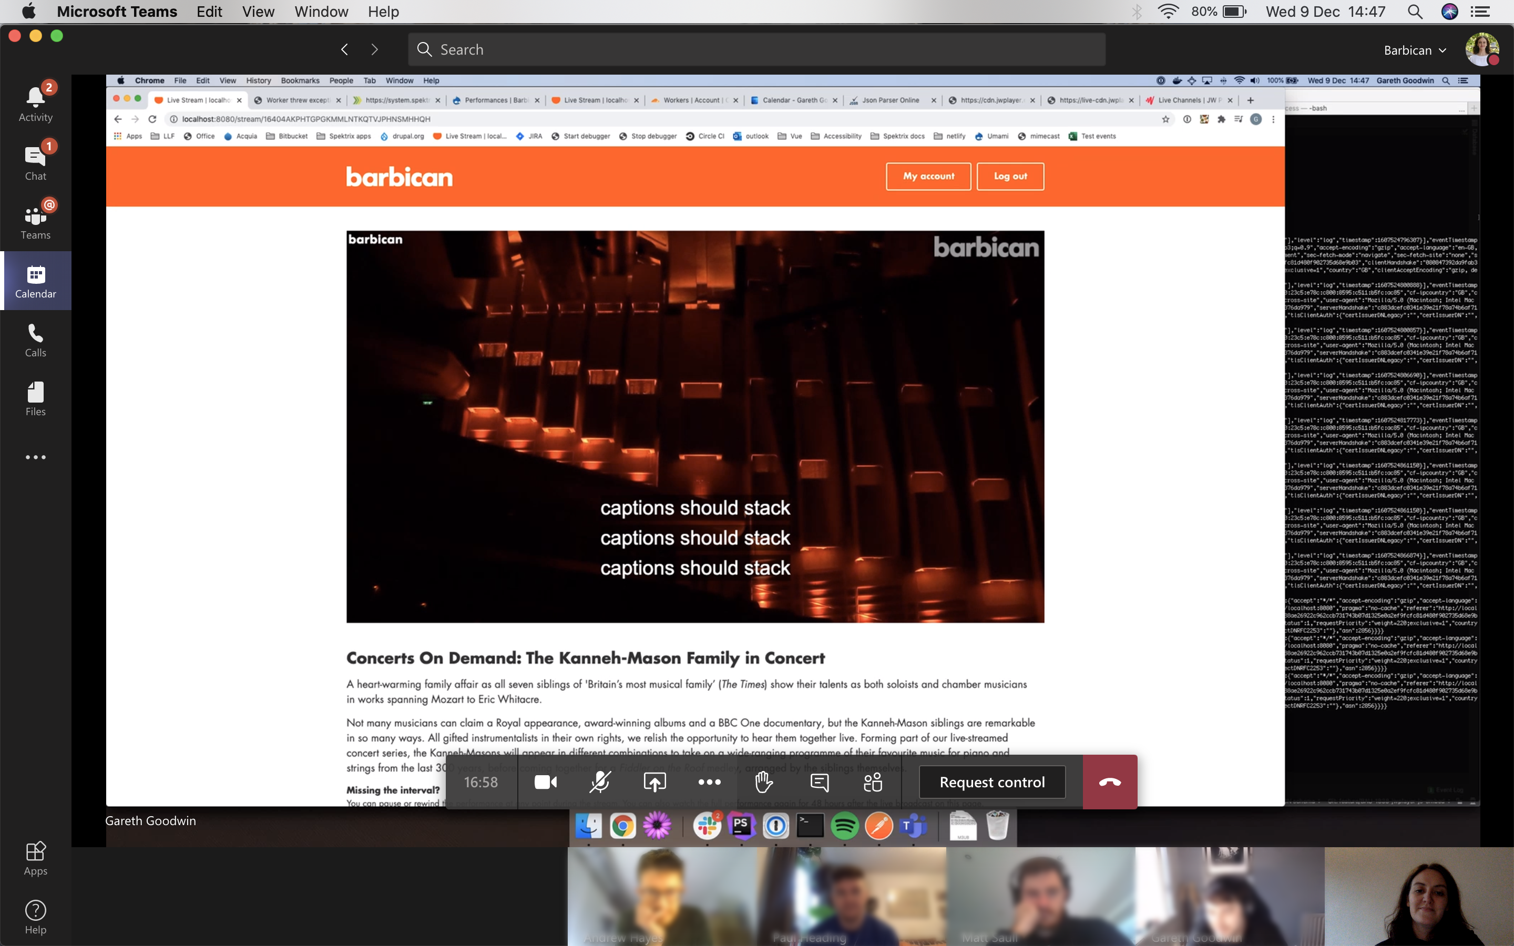Show the meeting conversation panel
The height and width of the screenshot is (946, 1514).
(x=819, y=782)
